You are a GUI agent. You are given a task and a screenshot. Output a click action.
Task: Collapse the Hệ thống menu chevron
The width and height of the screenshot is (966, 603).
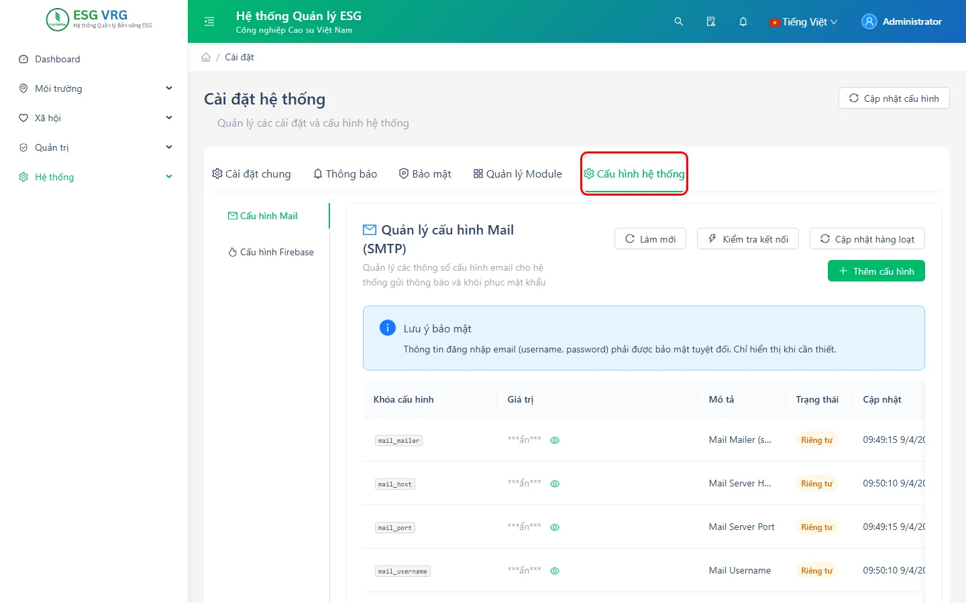click(169, 177)
